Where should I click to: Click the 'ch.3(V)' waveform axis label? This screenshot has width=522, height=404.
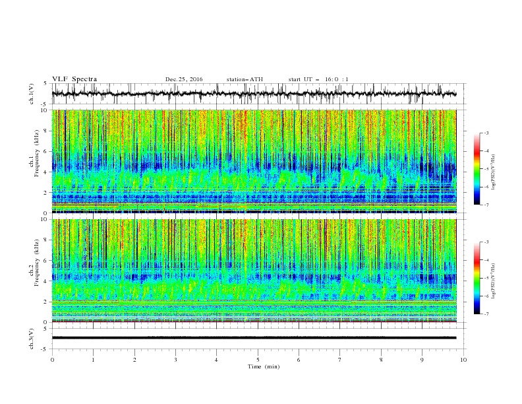(32, 339)
